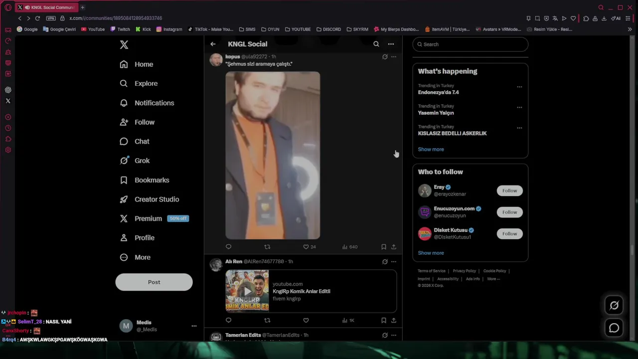638x359 pixels.
Task: Bookmark the kopus post
Action: tap(384, 247)
